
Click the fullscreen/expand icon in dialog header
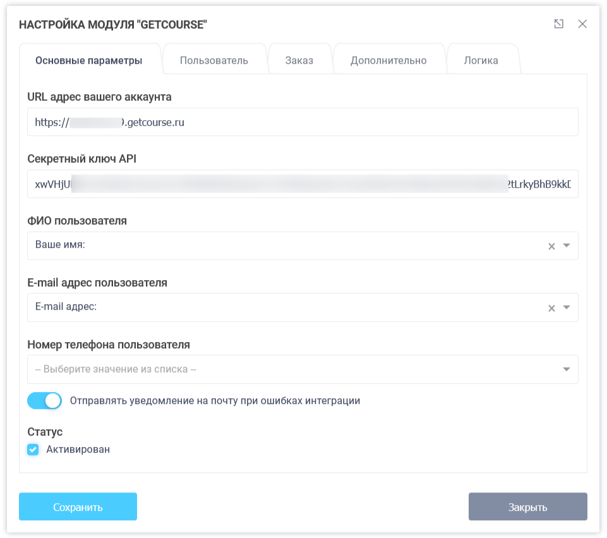point(558,23)
